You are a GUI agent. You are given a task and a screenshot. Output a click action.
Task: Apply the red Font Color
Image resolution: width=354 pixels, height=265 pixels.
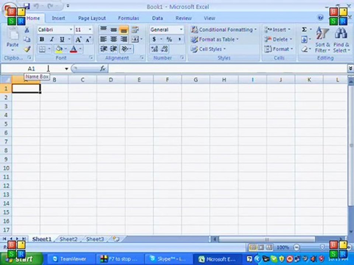coord(74,49)
